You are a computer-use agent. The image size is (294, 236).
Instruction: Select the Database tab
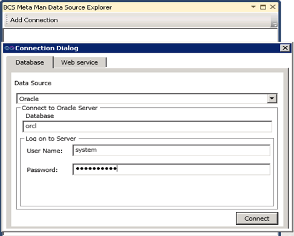(x=30, y=62)
